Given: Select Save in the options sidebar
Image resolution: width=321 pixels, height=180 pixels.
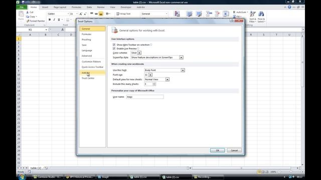Looking at the screenshot, I should point(92,45).
